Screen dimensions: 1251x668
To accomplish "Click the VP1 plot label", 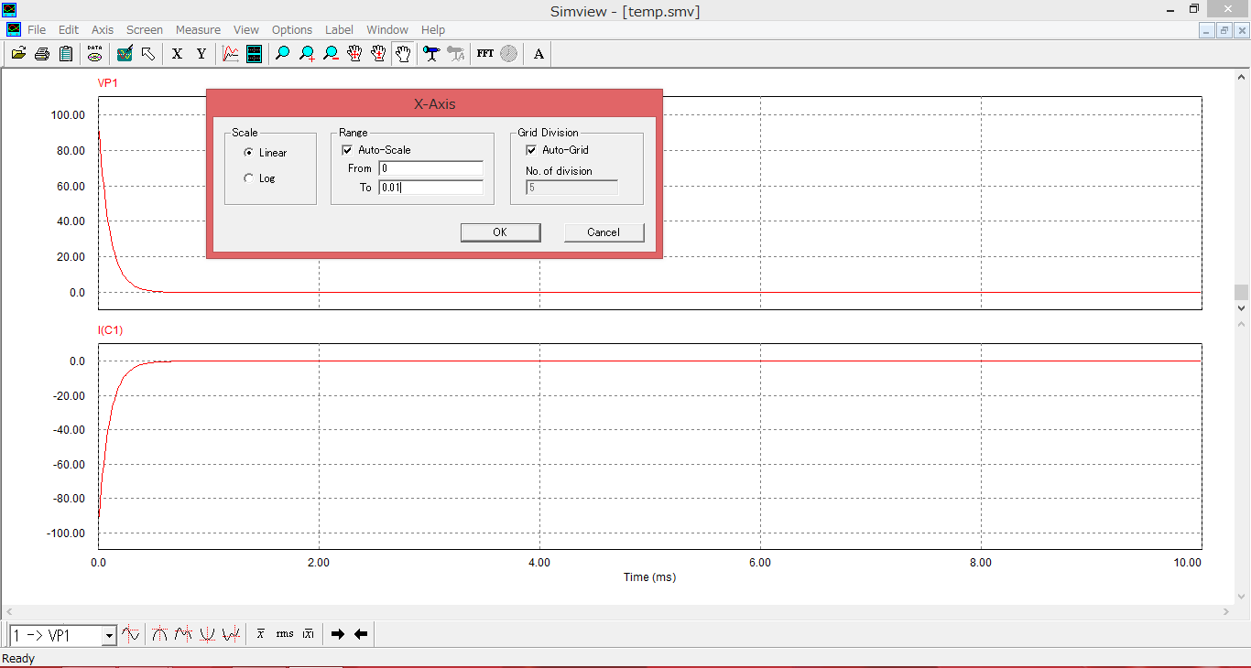I will (108, 83).
